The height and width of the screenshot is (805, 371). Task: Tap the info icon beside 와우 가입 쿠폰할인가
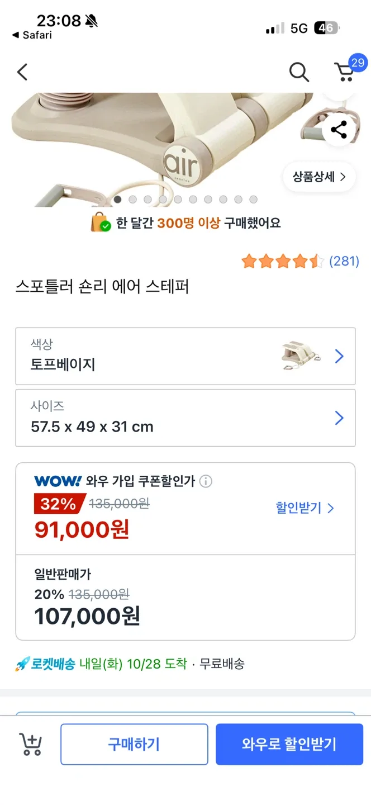(206, 481)
